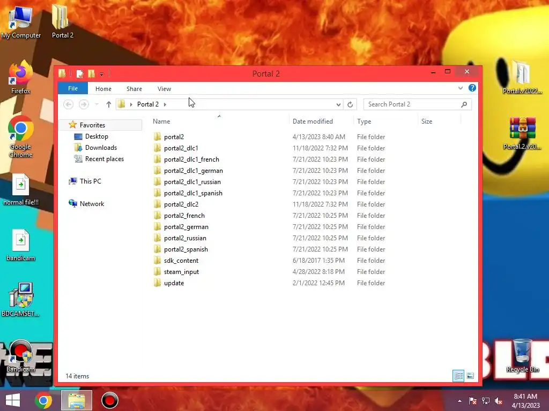Select Recent places in navigation pane
This screenshot has width=549, height=411.
click(105, 158)
